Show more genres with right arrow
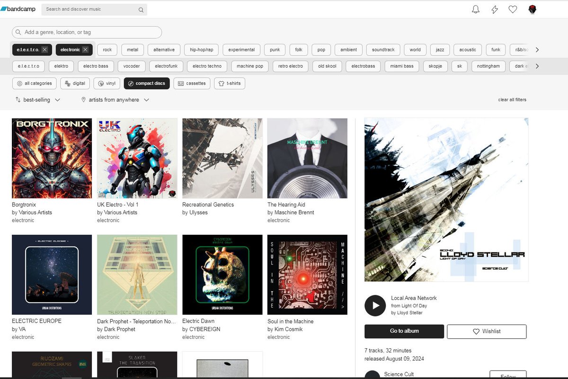 click(537, 50)
